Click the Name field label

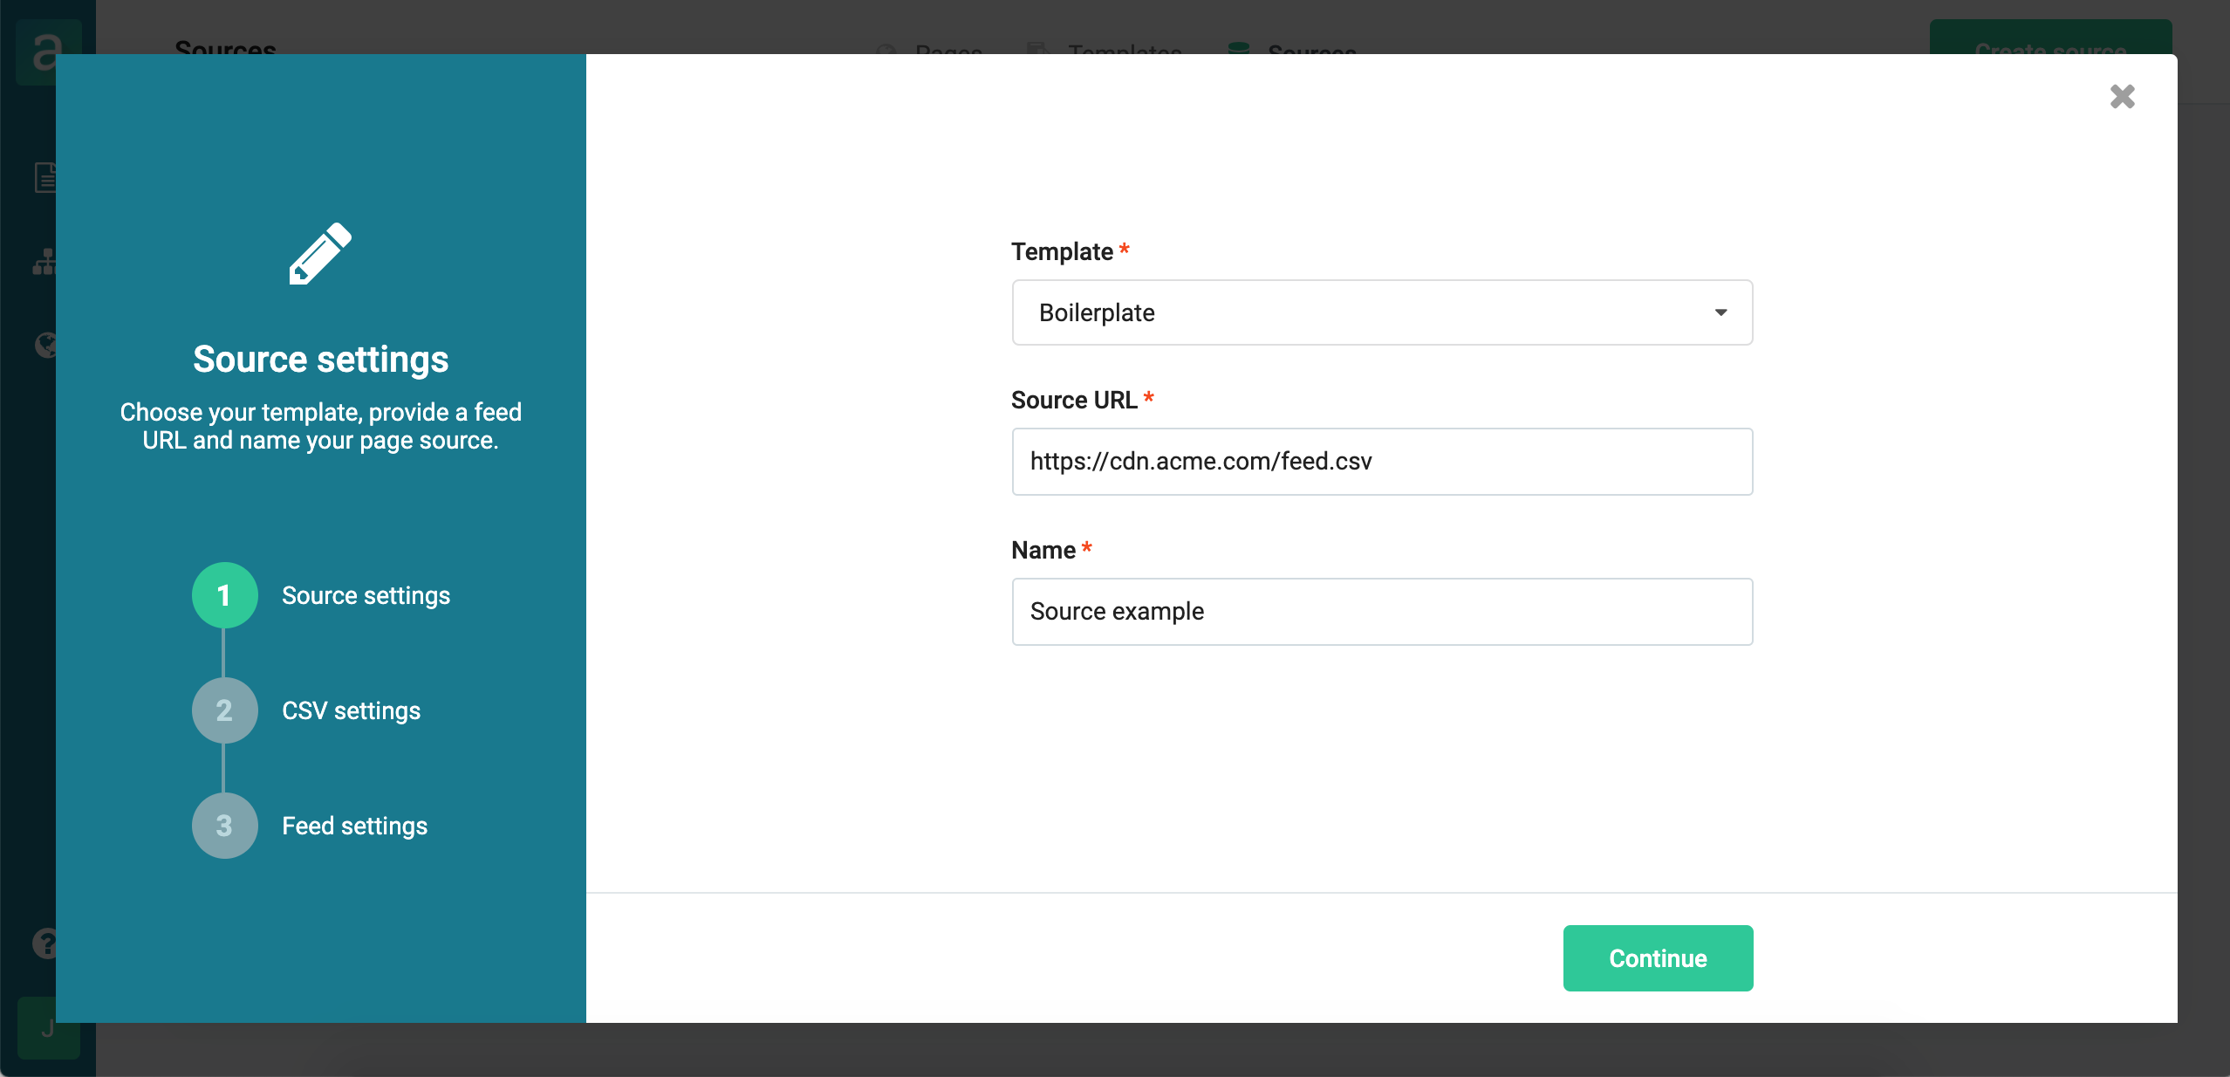click(1043, 550)
